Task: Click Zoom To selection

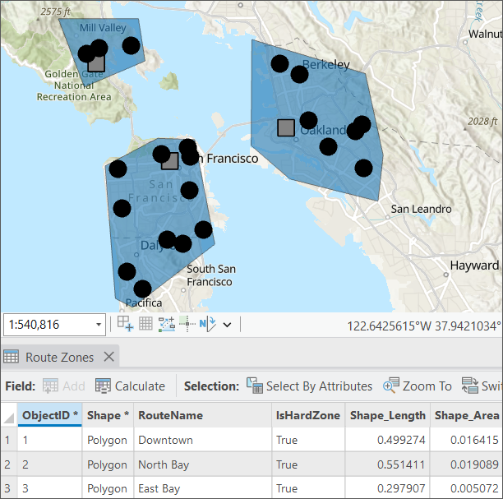Action: click(x=418, y=386)
